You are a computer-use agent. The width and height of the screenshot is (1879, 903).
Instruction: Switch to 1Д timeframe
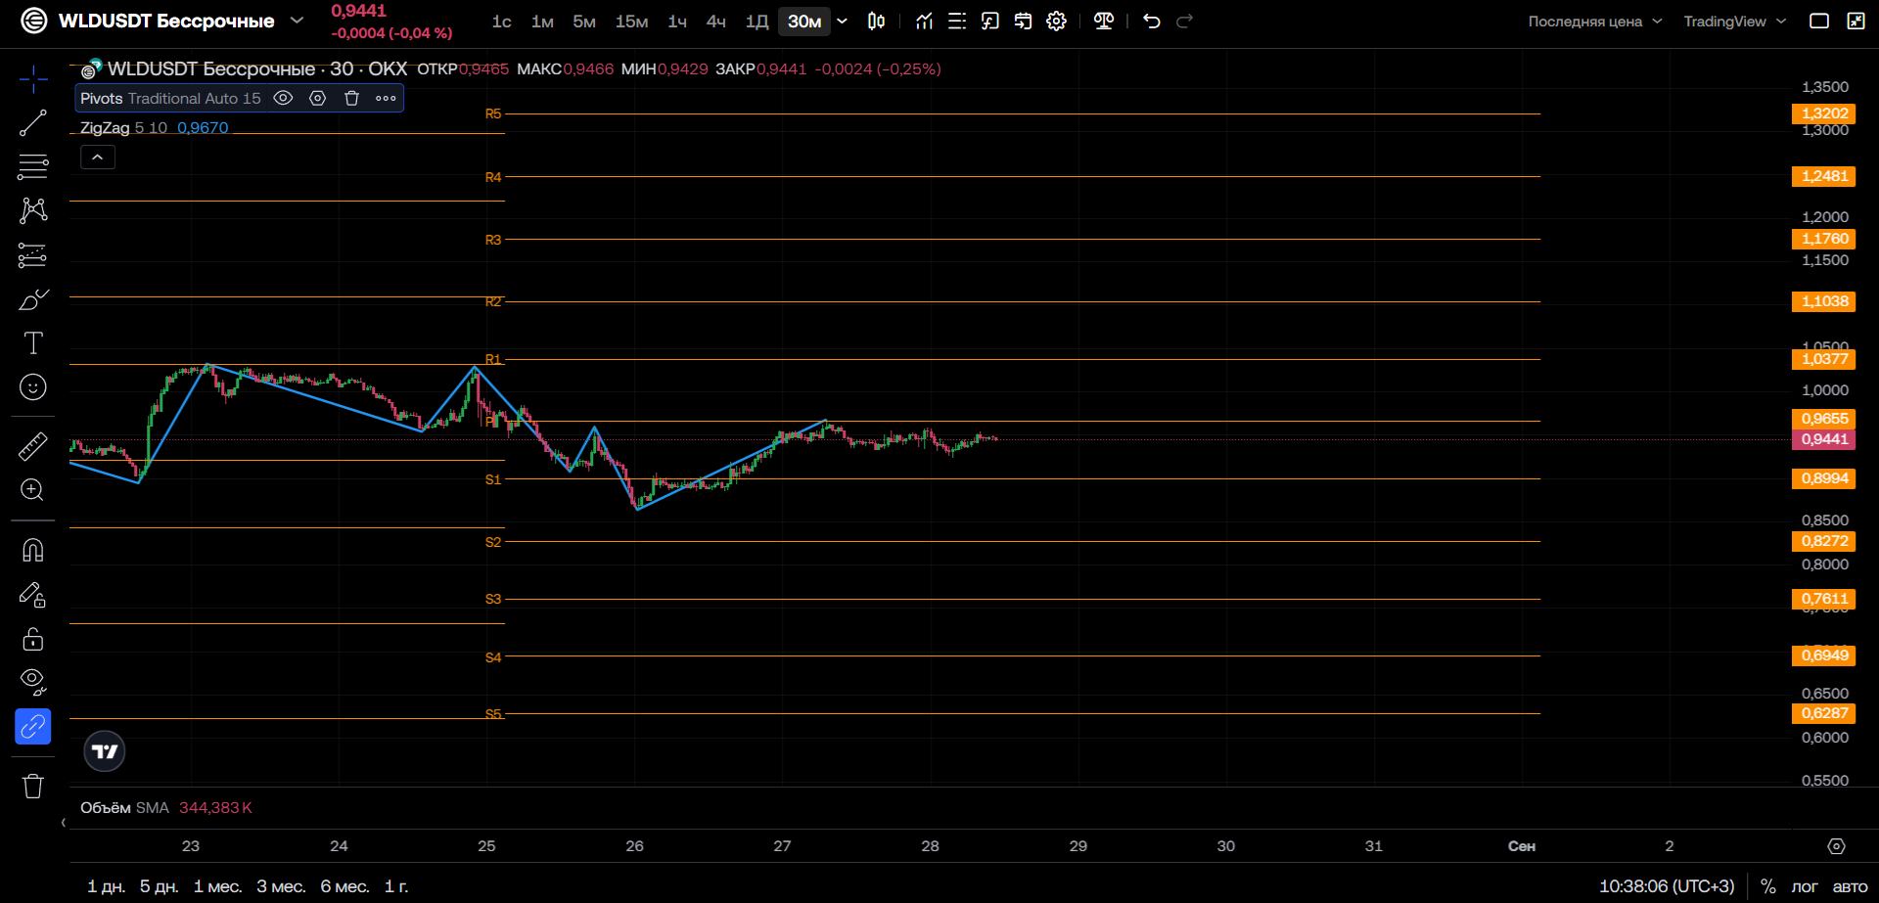pos(757,22)
